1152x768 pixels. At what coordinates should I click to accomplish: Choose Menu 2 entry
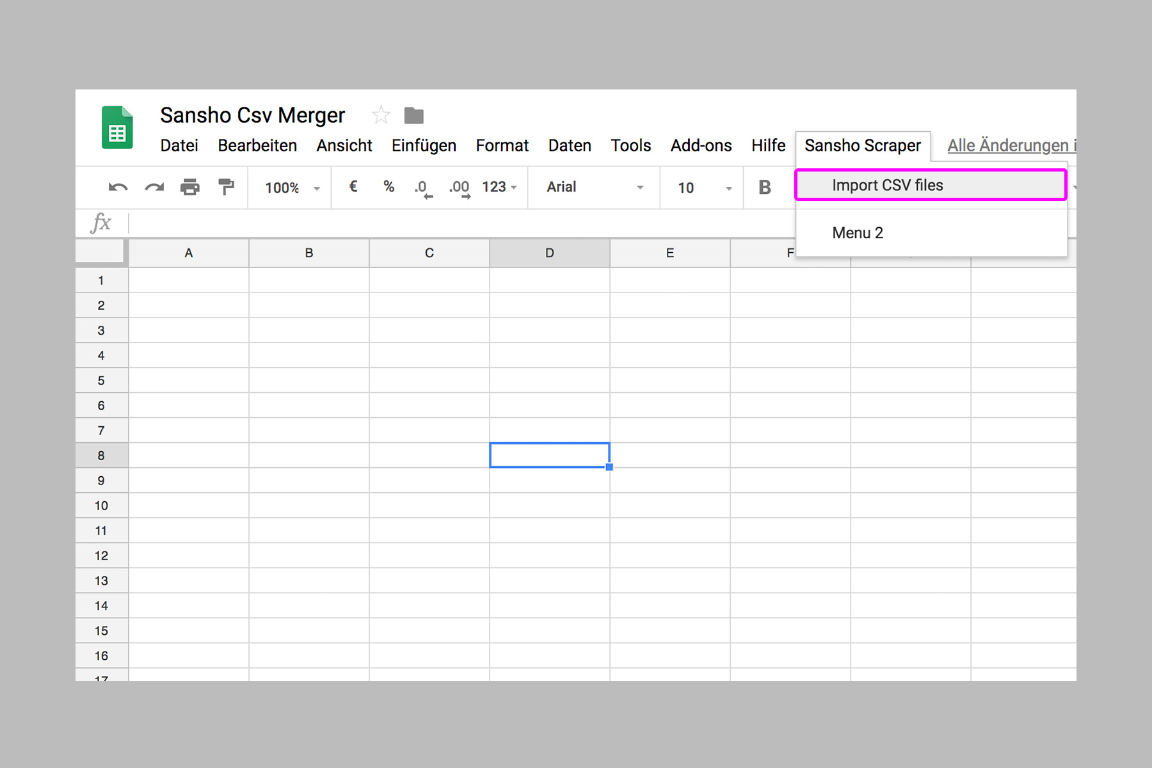click(931, 233)
